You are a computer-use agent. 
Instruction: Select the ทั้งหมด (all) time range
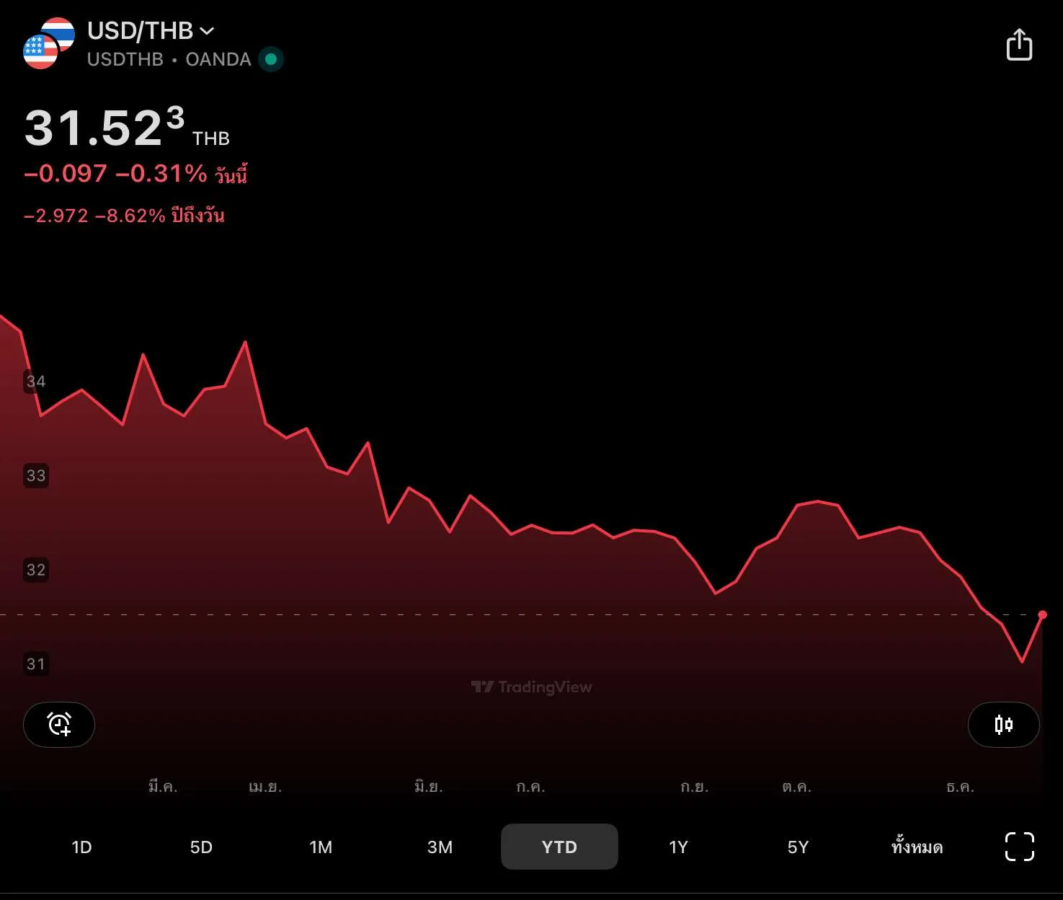pyautogui.click(x=917, y=847)
